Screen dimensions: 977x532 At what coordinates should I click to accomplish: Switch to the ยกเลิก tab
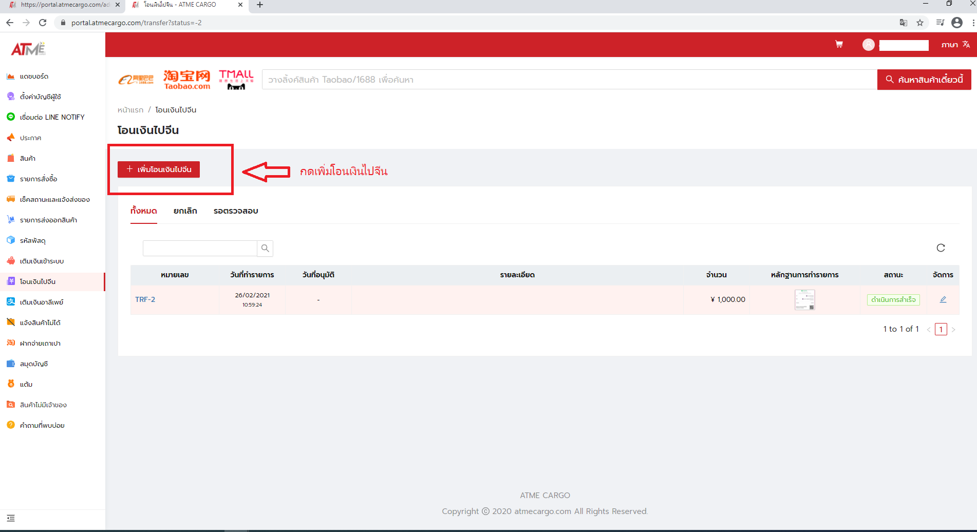(x=185, y=211)
